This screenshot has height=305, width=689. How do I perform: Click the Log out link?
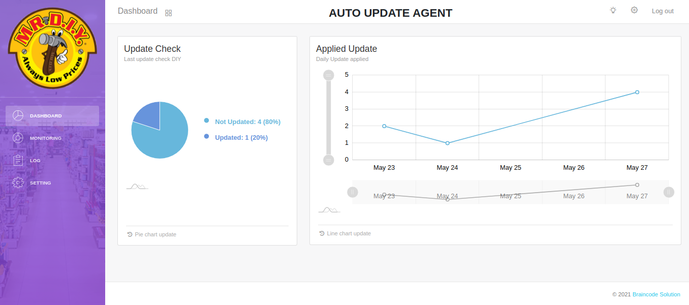(663, 11)
